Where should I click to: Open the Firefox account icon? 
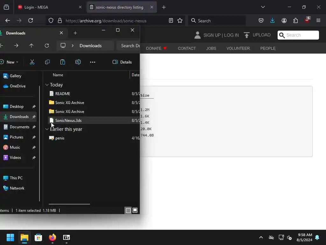[x=284, y=20]
